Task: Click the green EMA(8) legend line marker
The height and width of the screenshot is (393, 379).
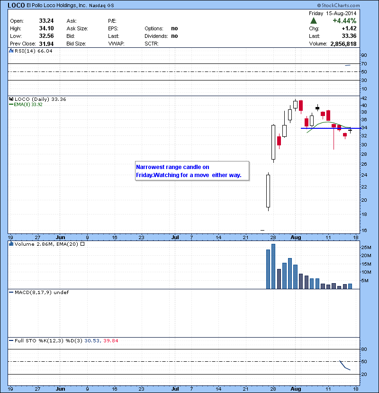Action: [11, 105]
